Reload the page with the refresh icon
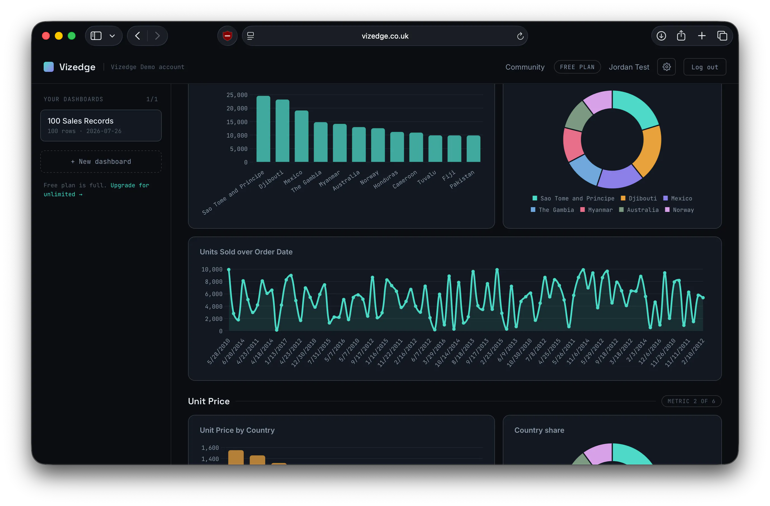770x506 pixels. (x=520, y=36)
